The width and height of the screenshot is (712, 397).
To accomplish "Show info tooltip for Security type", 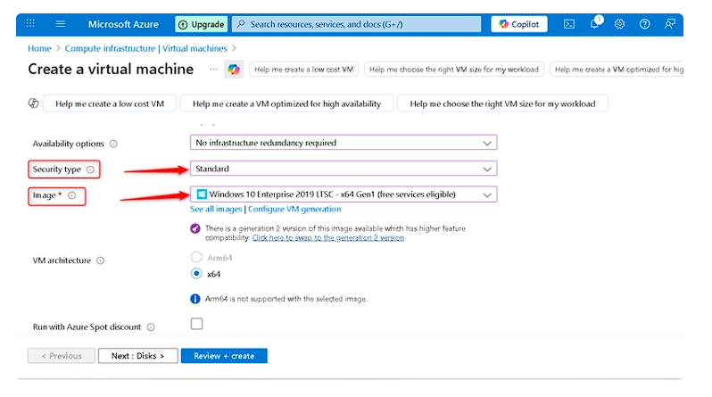I will (90, 170).
